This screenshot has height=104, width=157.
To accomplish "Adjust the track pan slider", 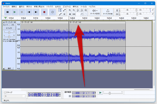I will click(9, 37).
